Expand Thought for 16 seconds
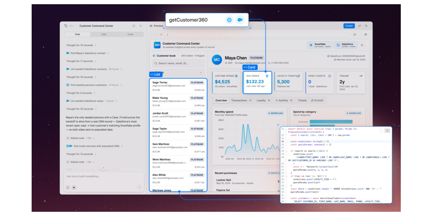 click(x=81, y=77)
